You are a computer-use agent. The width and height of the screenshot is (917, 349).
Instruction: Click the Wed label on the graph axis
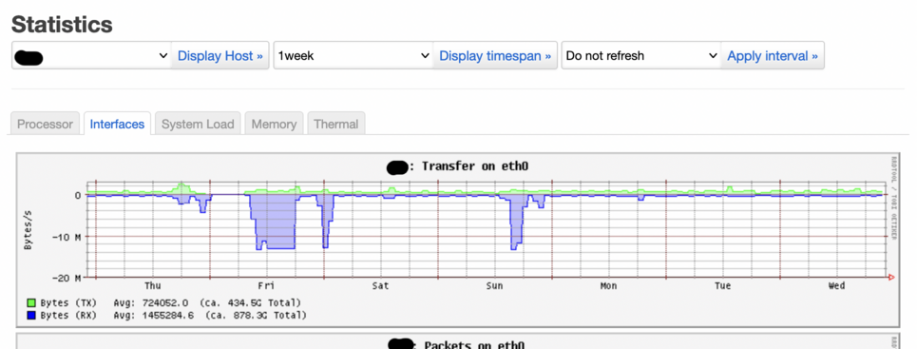(836, 285)
